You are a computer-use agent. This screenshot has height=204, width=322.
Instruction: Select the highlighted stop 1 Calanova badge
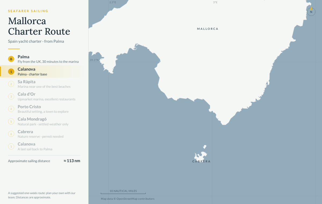point(11,71)
